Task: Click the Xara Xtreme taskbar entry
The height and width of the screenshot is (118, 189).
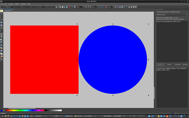Action: (x=79, y=116)
